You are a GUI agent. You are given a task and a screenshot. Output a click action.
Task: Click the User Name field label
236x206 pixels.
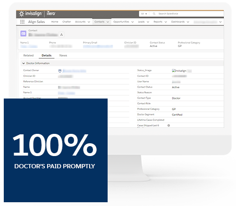[x=143, y=82]
